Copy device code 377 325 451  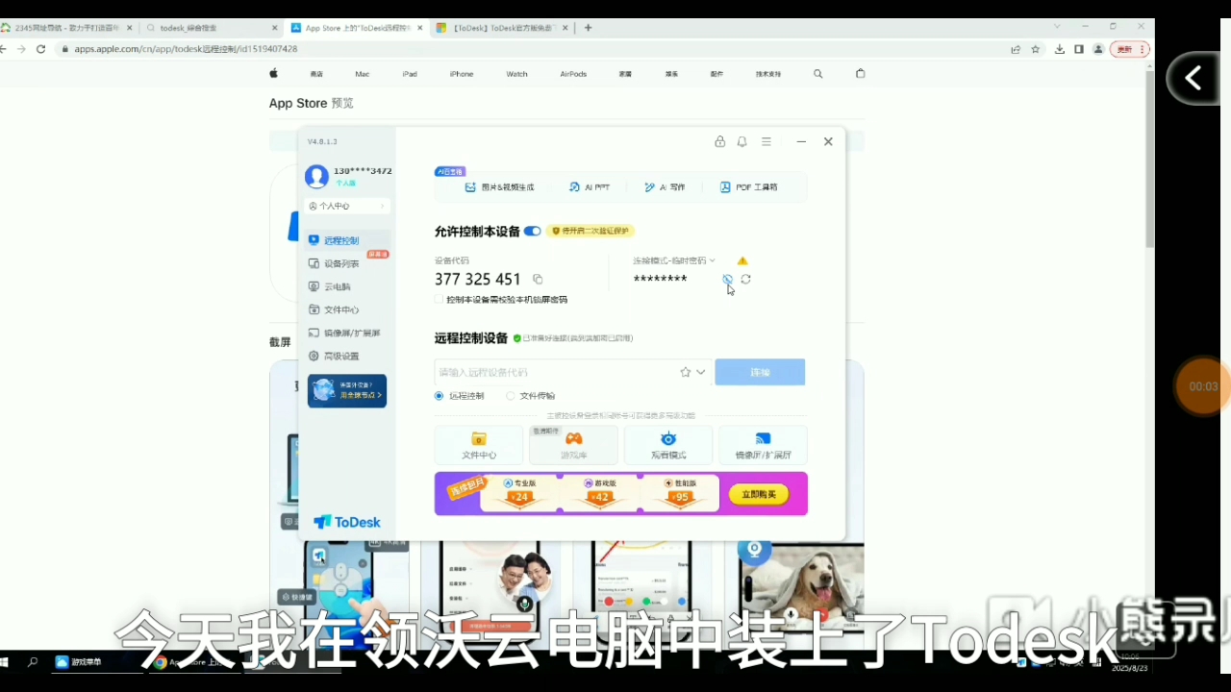point(538,280)
